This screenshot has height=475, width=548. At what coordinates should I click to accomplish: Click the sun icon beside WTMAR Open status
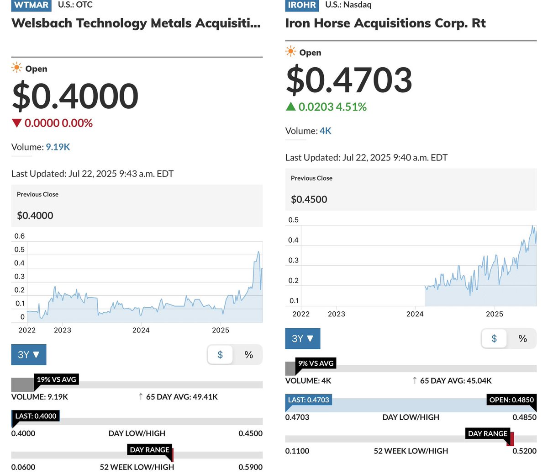[17, 68]
